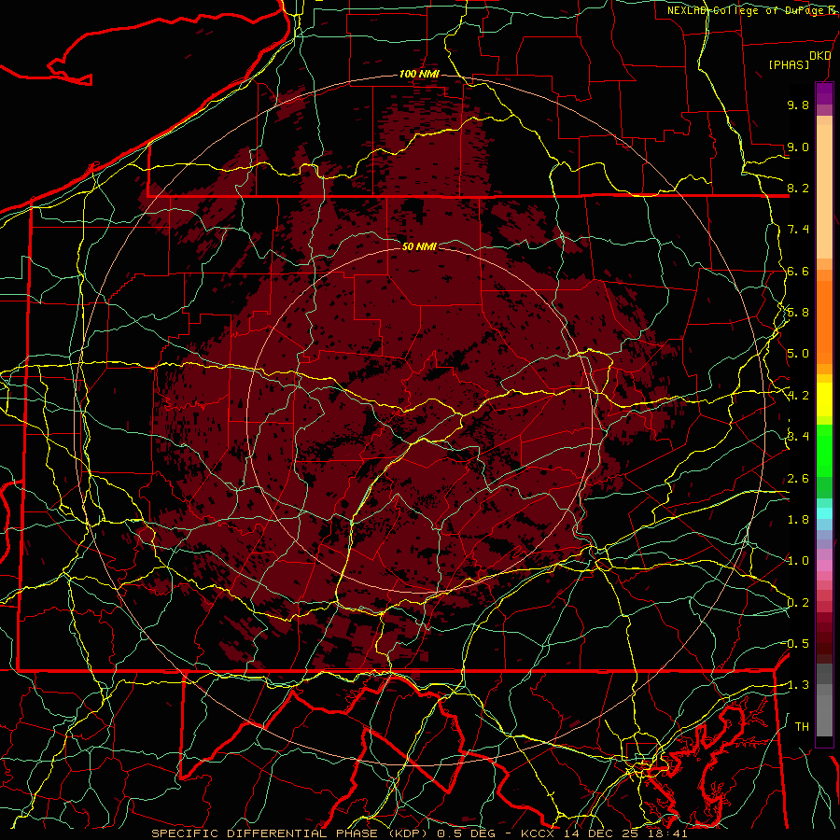
Task: Click the pink segment of color bar
Action: click(x=824, y=566)
